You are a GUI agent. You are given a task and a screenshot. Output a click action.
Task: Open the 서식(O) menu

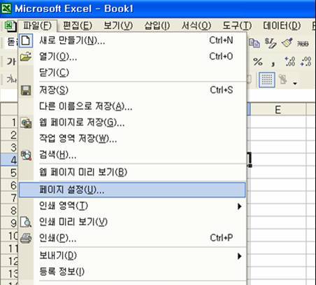pyautogui.click(x=196, y=26)
